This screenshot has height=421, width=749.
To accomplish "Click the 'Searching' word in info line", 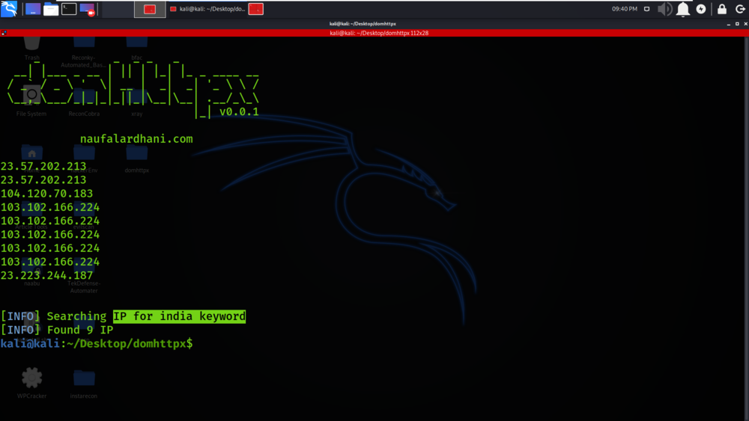I will coord(76,316).
